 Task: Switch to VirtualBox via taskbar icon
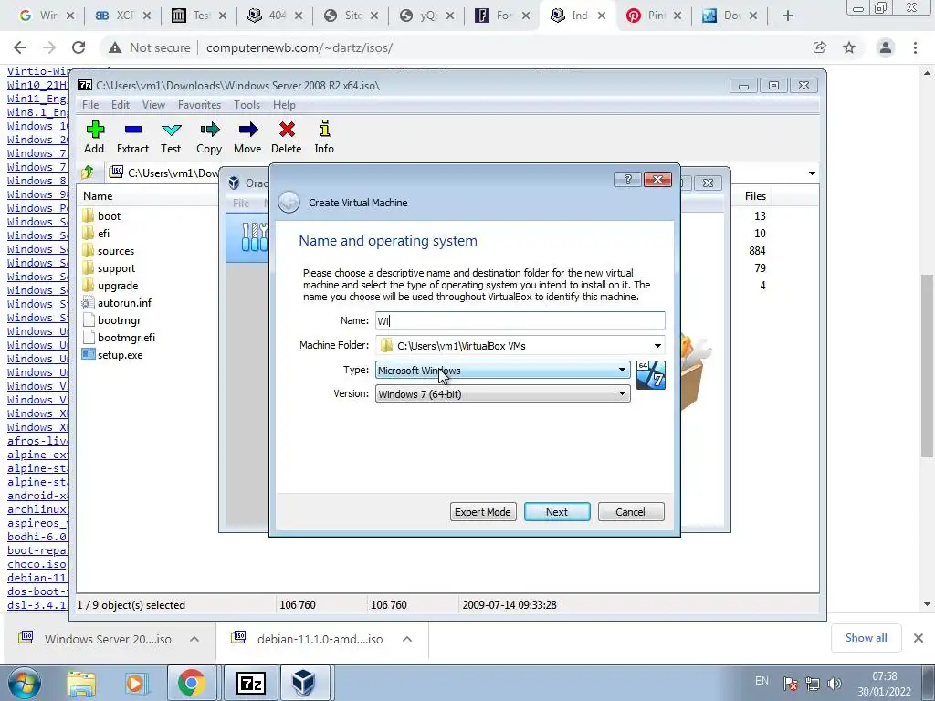[303, 683]
